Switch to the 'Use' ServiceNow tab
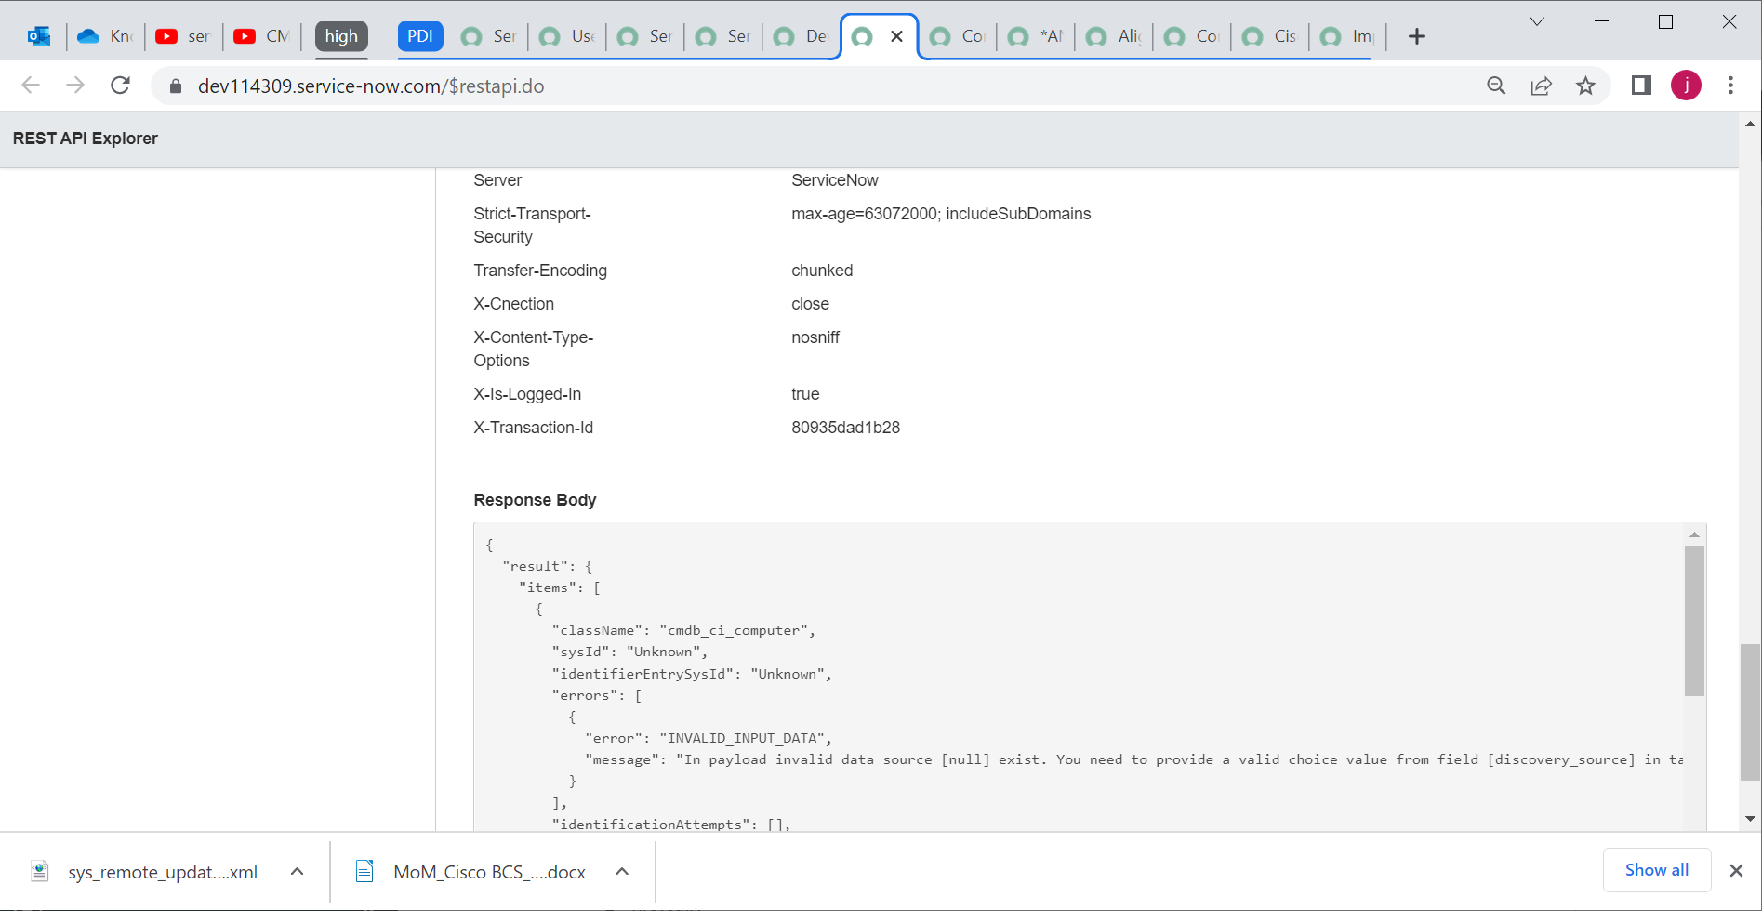 coord(567,36)
